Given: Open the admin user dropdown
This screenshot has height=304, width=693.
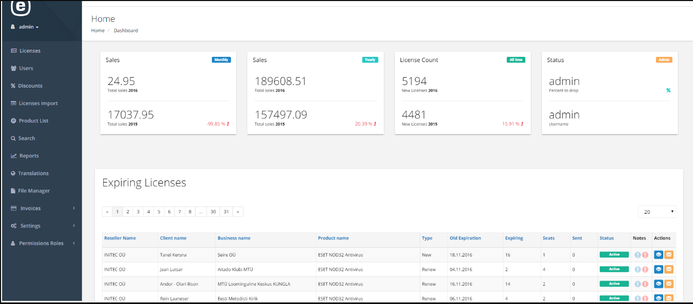Looking at the screenshot, I should click(25, 27).
